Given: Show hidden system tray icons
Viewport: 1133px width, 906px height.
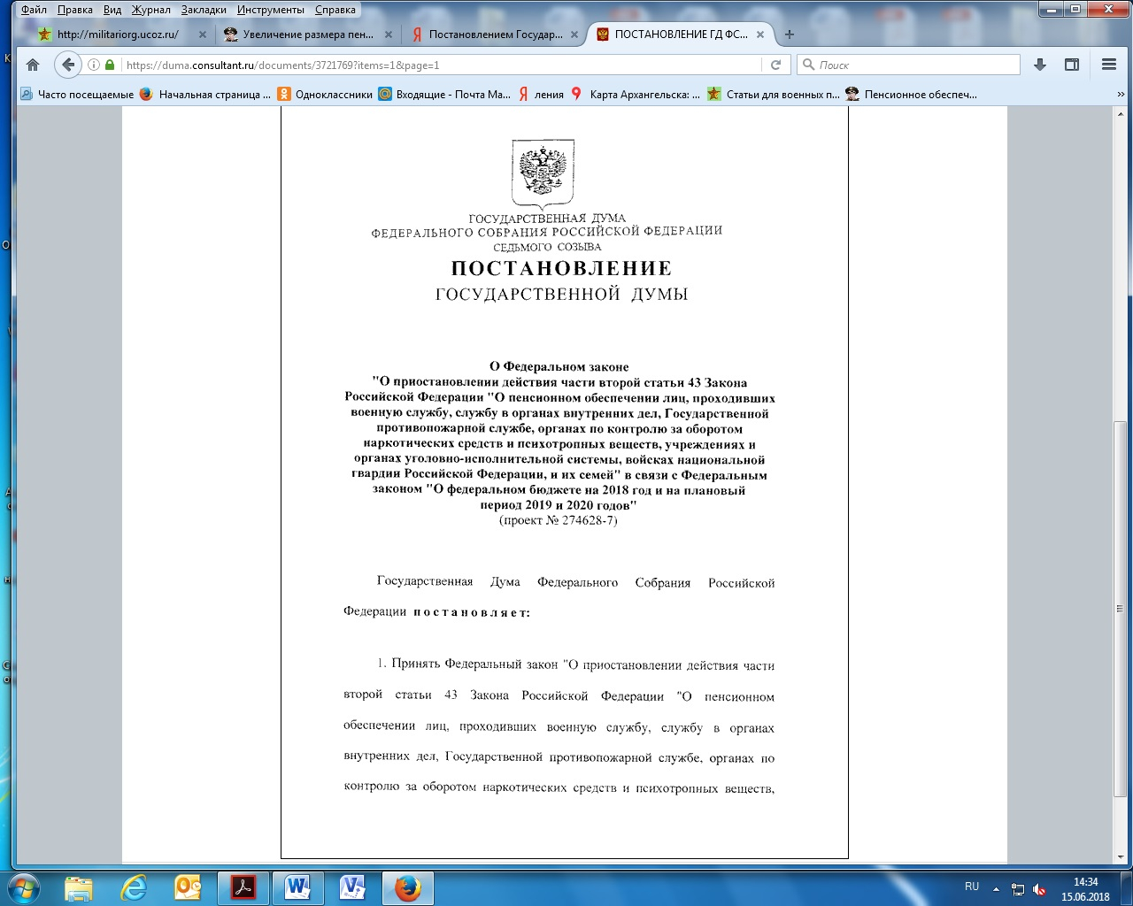Looking at the screenshot, I should pos(996,888).
